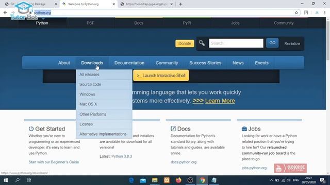Select Windows from Downloads dropdown
The image size is (330, 185).
[x=104, y=94]
